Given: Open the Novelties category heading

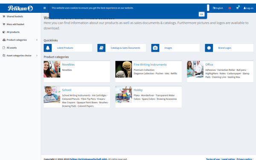Looking at the screenshot, I should click(x=68, y=65).
